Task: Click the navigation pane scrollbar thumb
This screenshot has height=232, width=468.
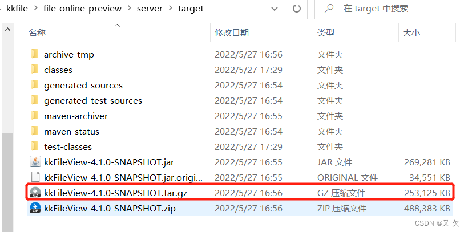Action: click(8, 182)
